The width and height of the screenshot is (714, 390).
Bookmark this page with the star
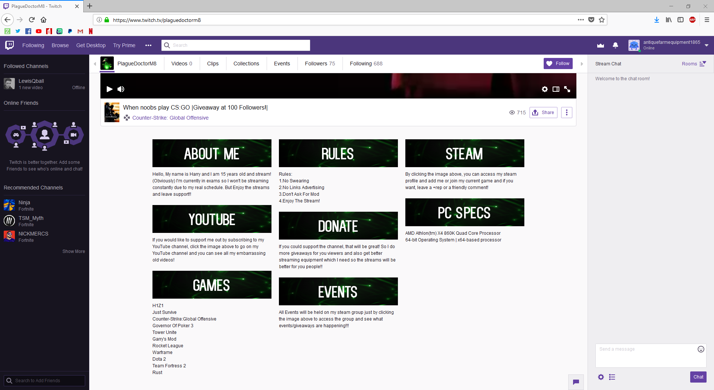point(602,20)
